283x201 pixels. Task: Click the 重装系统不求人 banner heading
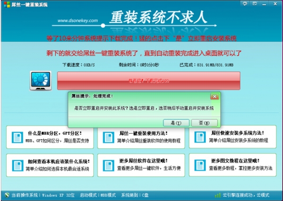tap(159, 17)
